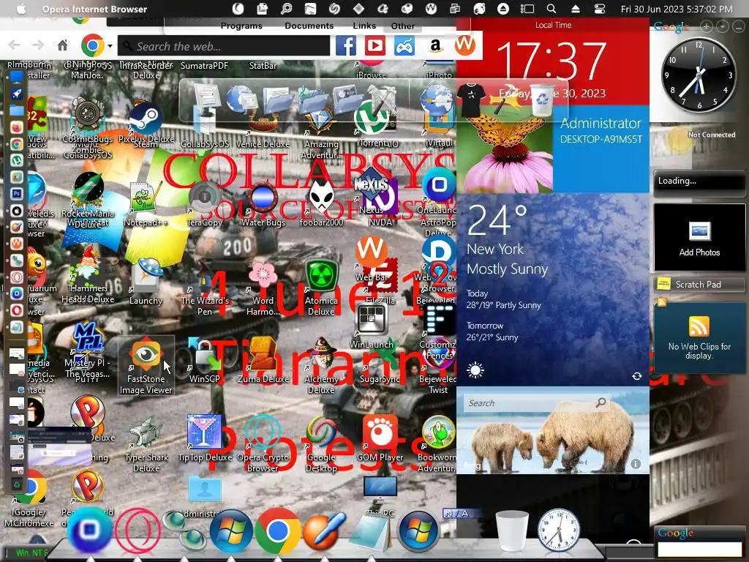Select the FastStone Image Viewer icon
Viewport: 749px width, 562px height.
click(x=146, y=366)
